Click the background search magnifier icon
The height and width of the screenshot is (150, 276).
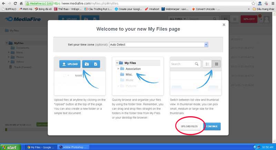click(215, 19)
